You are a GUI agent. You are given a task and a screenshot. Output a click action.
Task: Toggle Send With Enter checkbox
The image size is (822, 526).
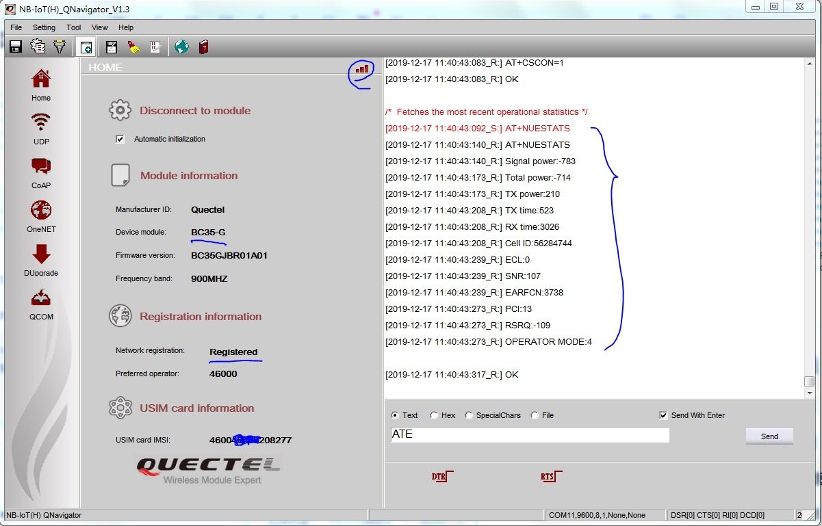pyautogui.click(x=663, y=415)
